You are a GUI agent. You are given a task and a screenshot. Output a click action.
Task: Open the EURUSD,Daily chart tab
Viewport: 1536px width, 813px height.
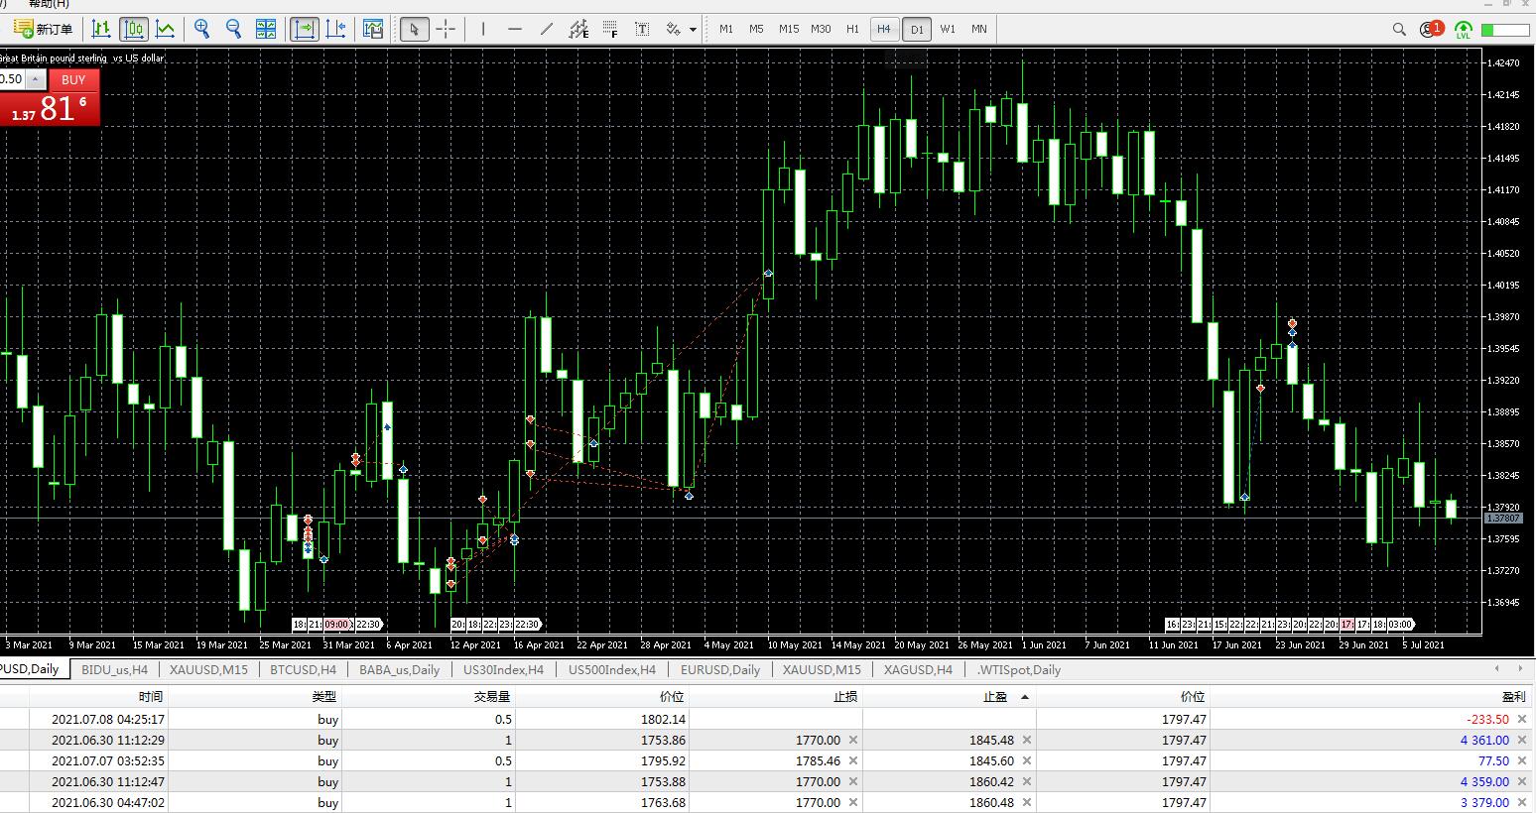720,669
